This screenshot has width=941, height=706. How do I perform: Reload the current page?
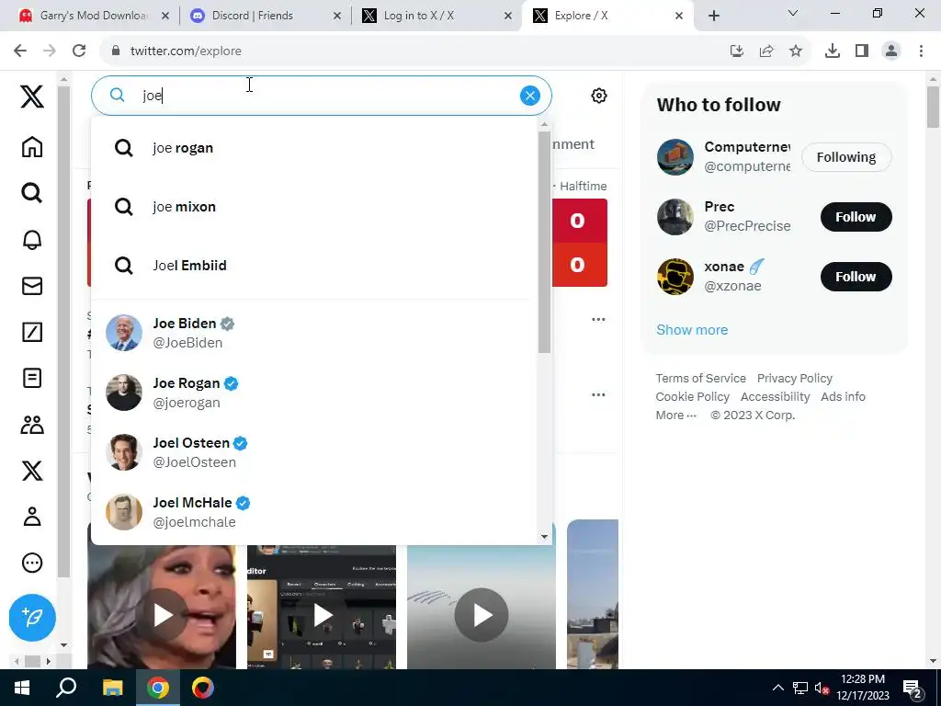point(79,51)
